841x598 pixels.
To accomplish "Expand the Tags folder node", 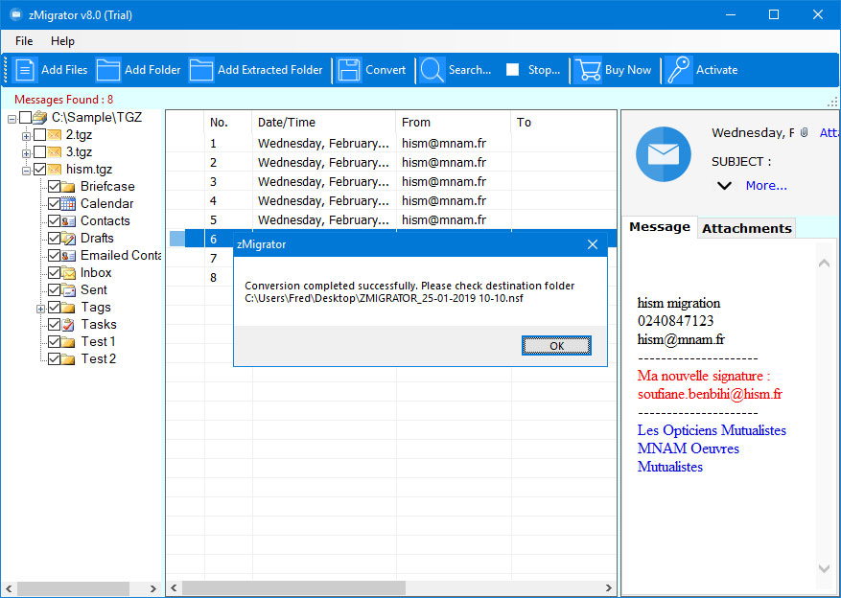I will (41, 309).
